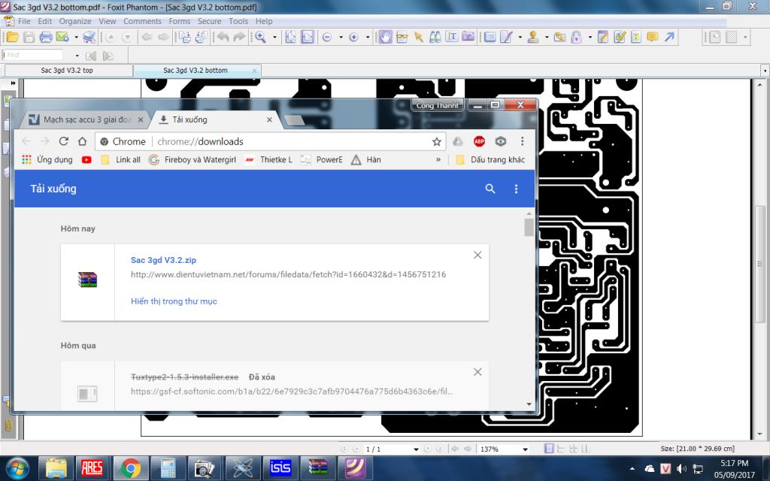Bookmark the downloads page with the star icon
The image size is (770, 481).
pos(437,141)
